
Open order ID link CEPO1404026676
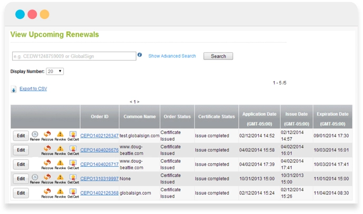(99, 150)
